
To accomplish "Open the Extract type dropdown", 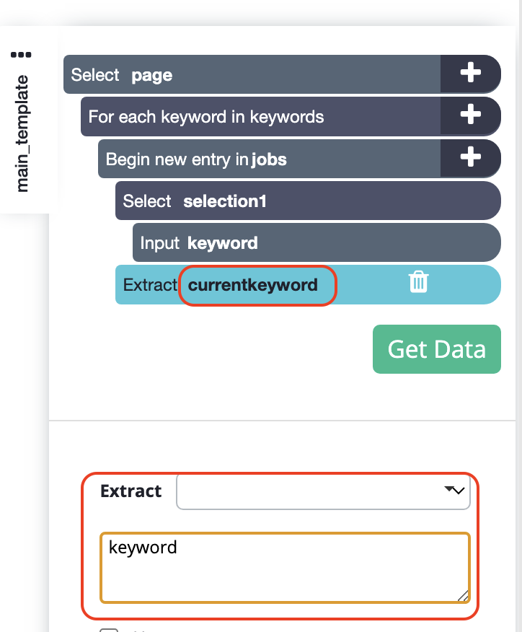I will (x=323, y=491).
